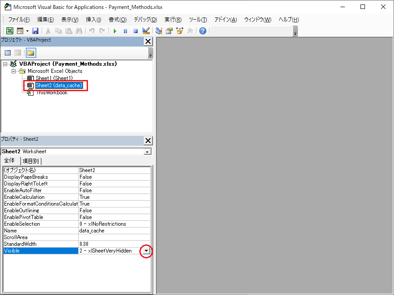Screen dimensions: 394x295
Task: Open dropdown arrow beside Insert UserForm icon
Action: [27, 31]
